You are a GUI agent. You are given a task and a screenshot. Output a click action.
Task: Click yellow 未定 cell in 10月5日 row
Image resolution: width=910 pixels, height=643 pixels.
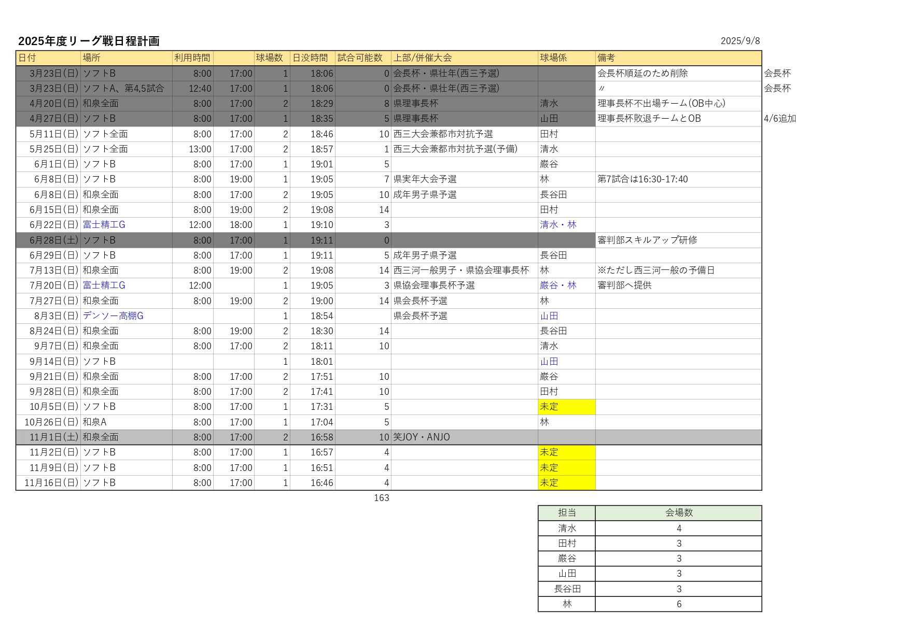567,407
